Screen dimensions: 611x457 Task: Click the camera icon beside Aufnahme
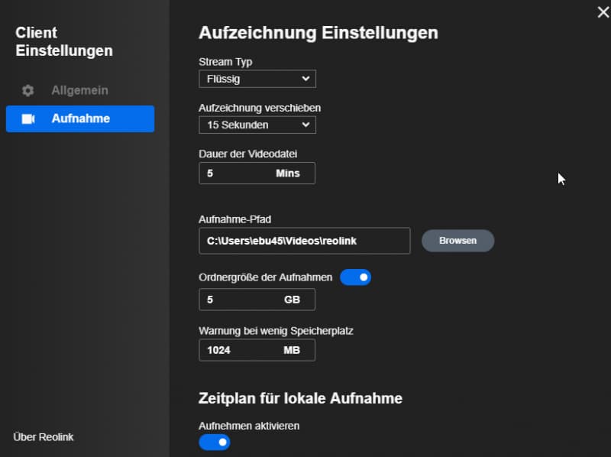pyautogui.click(x=28, y=119)
